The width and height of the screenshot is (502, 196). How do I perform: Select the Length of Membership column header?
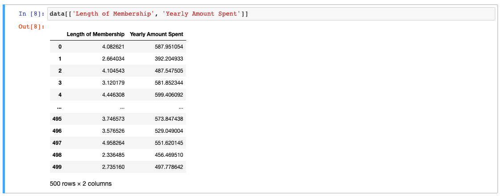tap(95, 34)
